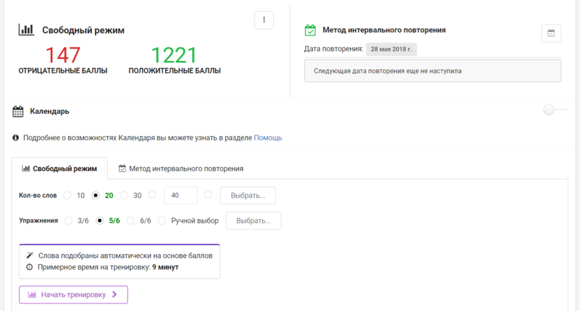The image size is (580, 311).
Task: Open Выбрать... selector in Упражнения row
Action: point(253,221)
